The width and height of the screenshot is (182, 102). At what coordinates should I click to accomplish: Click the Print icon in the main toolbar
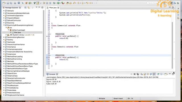pyautogui.click(x=15, y=3)
